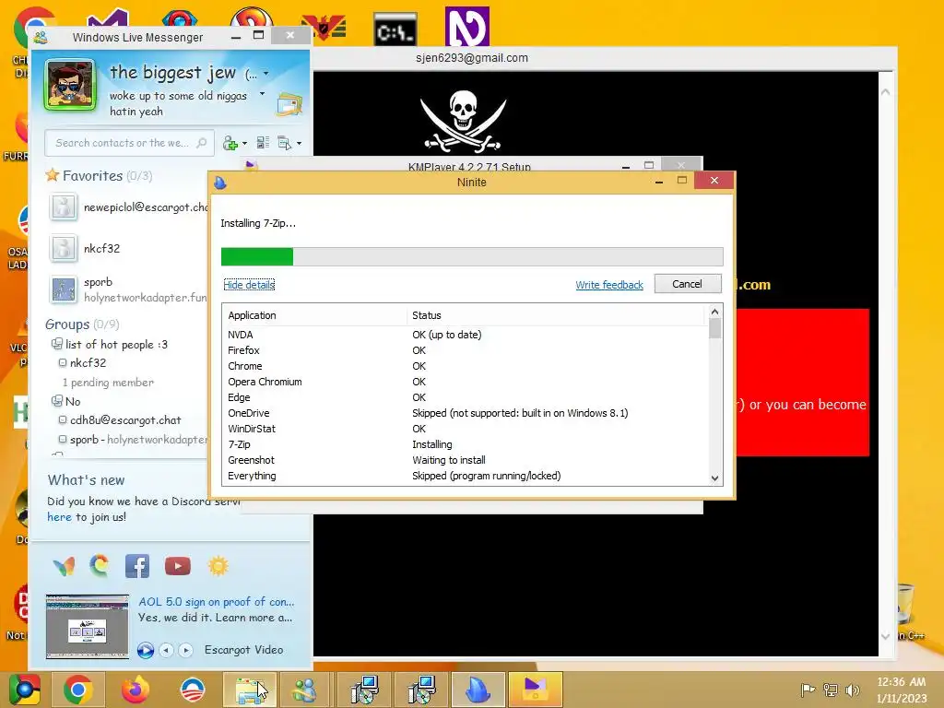Click the Ninite details scroll-down arrow
Viewport: 944px width, 708px height.
pyautogui.click(x=714, y=478)
